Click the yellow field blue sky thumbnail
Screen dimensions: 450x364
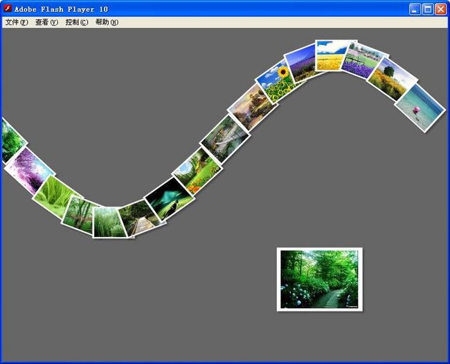tap(332, 55)
